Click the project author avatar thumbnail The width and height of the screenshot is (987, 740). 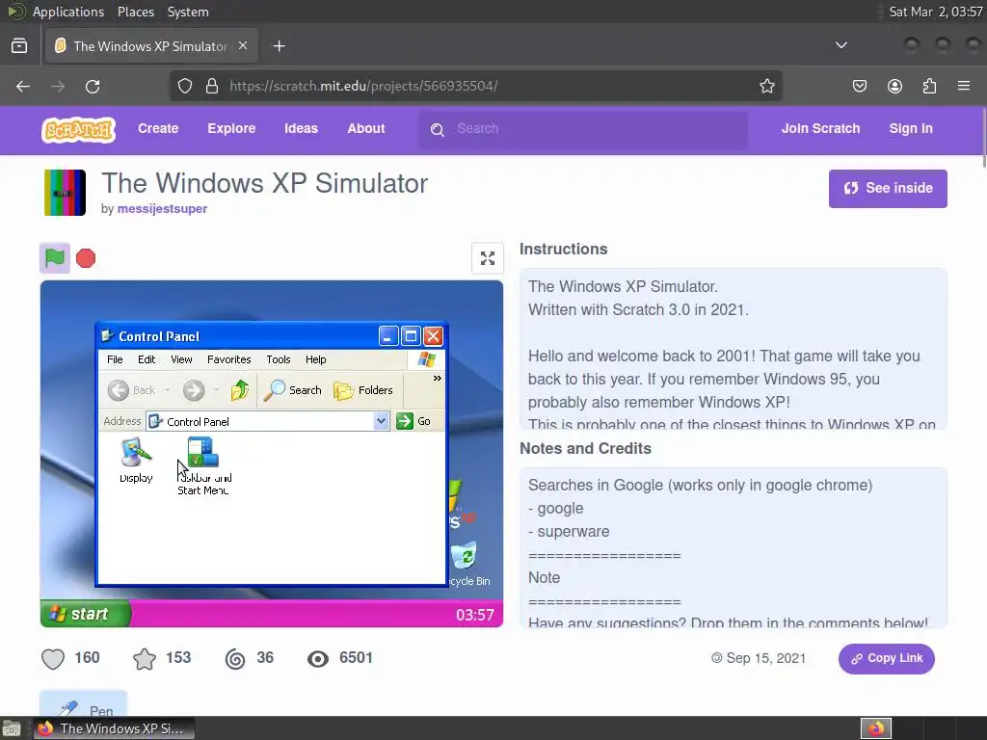pyautogui.click(x=65, y=193)
